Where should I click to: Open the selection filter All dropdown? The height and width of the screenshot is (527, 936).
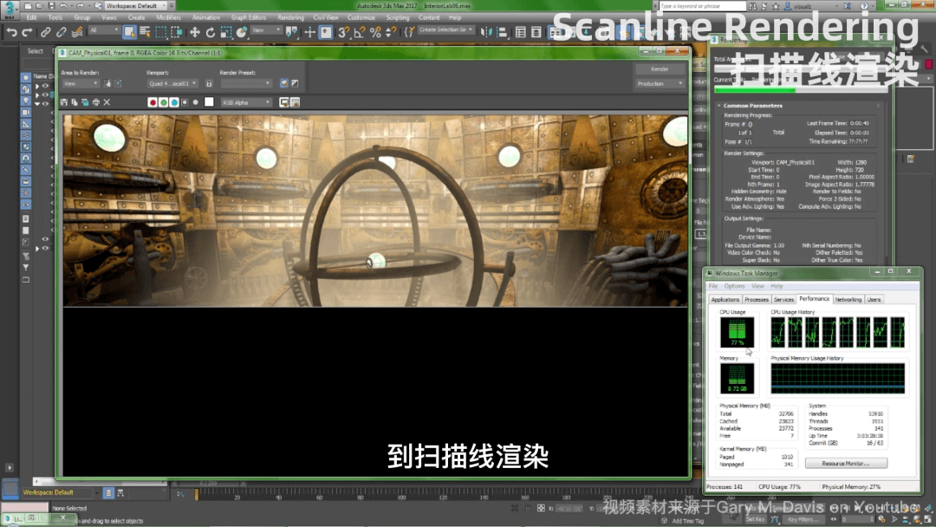(103, 29)
